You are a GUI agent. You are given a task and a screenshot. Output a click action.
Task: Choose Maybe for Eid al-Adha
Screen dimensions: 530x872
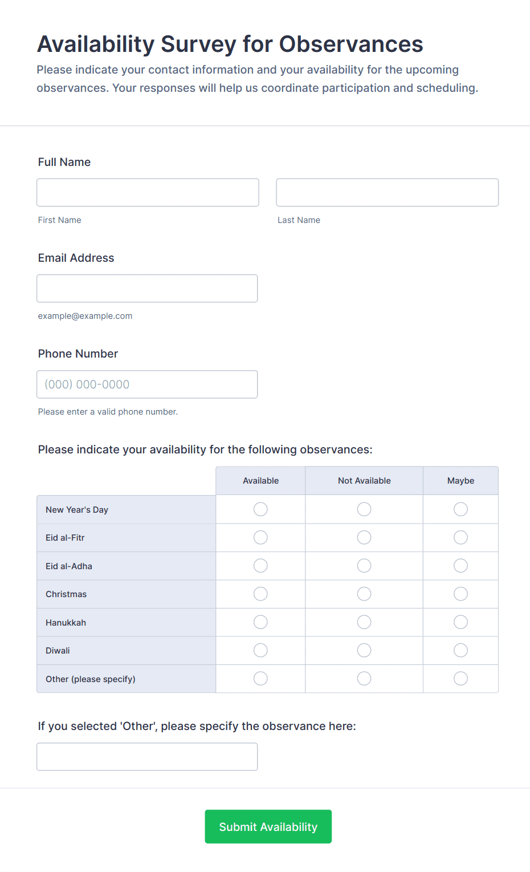pyautogui.click(x=460, y=566)
